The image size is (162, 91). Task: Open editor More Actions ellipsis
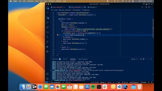(x=152, y=7)
